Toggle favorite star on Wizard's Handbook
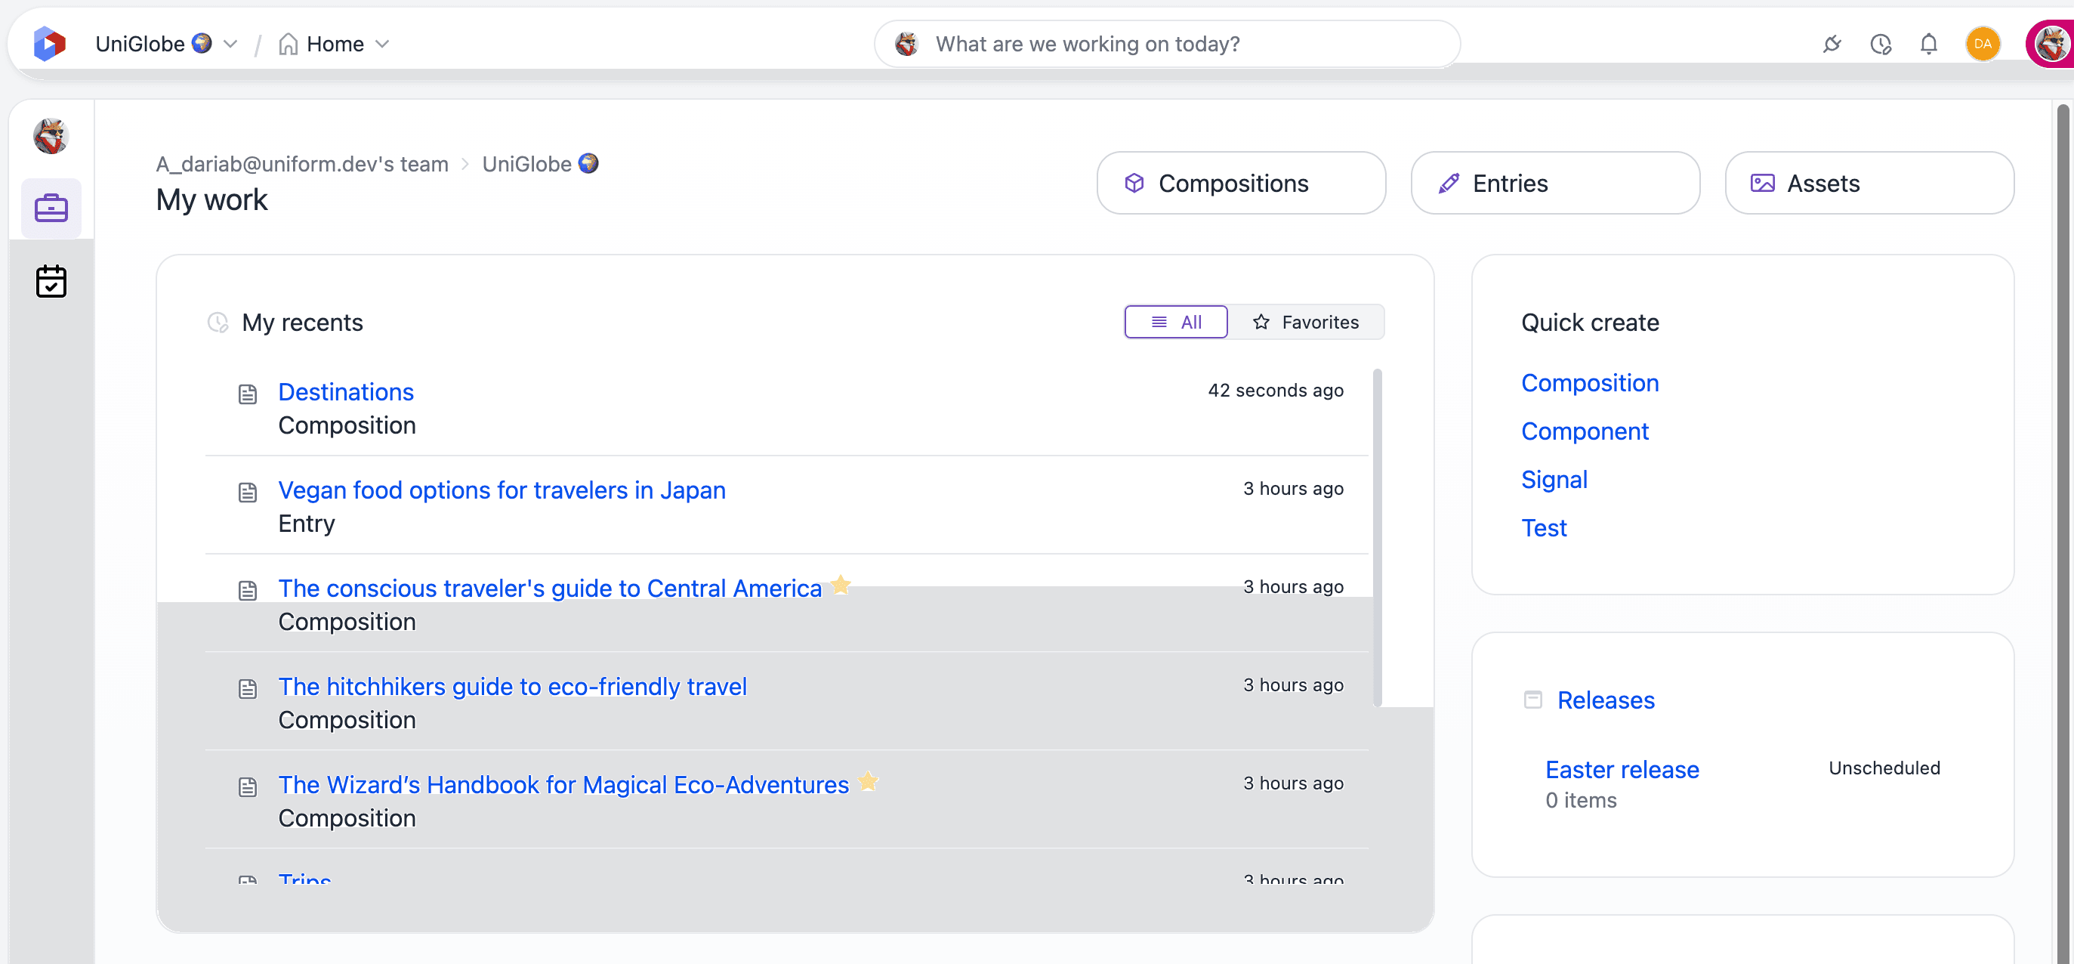Image resolution: width=2074 pixels, height=964 pixels. pyautogui.click(x=868, y=781)
